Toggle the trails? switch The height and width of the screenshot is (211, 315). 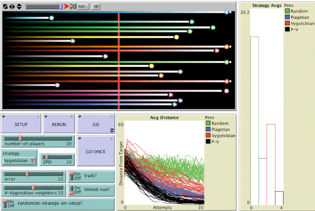click(x=71, y=176)
